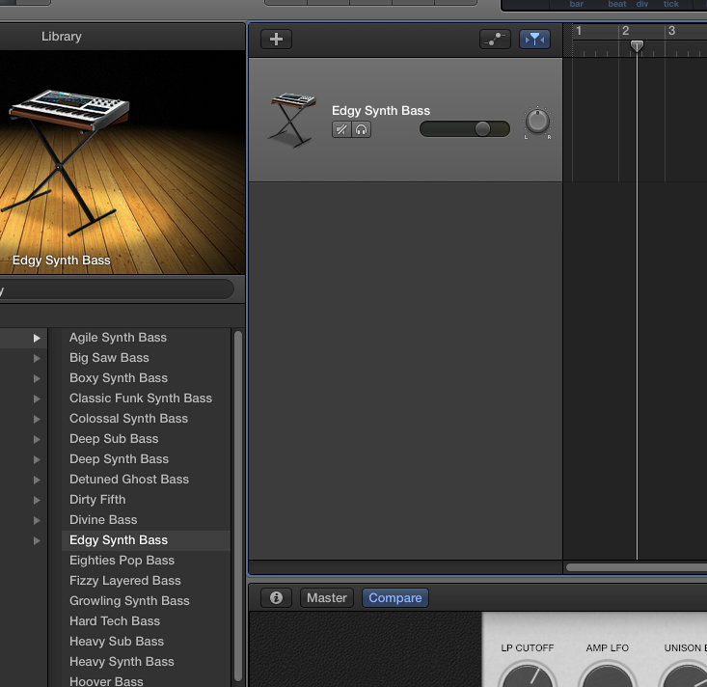Turn the LP CUTOFF knob
The image size is (707, 687).
click(527, 676)
